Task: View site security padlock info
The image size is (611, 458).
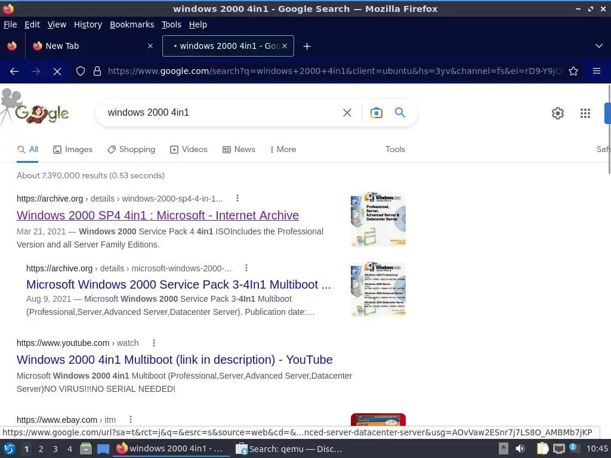Action: [97, 72]
